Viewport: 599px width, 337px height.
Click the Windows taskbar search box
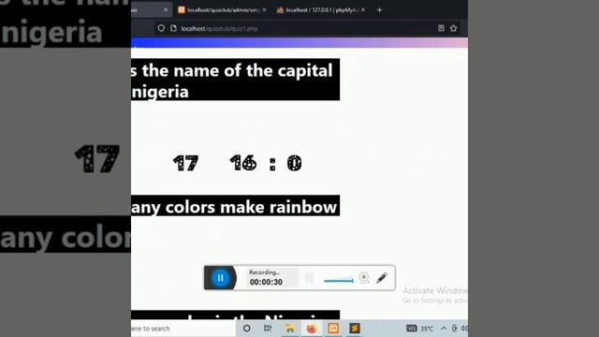tap(183, 329)
